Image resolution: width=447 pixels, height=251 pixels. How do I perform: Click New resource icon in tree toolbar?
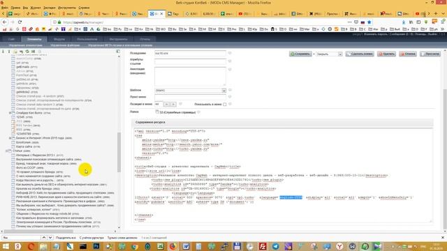[x=15, y=52]
